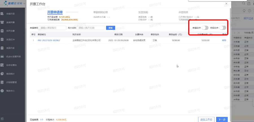
Task: Click 序号 column header
Action: tap(33, 35)
